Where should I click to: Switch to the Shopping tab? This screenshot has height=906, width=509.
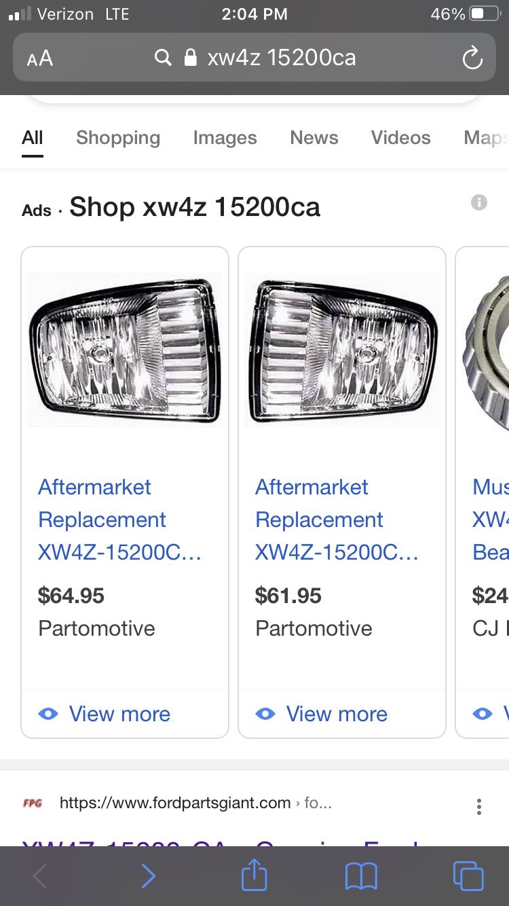pos(118,138)
